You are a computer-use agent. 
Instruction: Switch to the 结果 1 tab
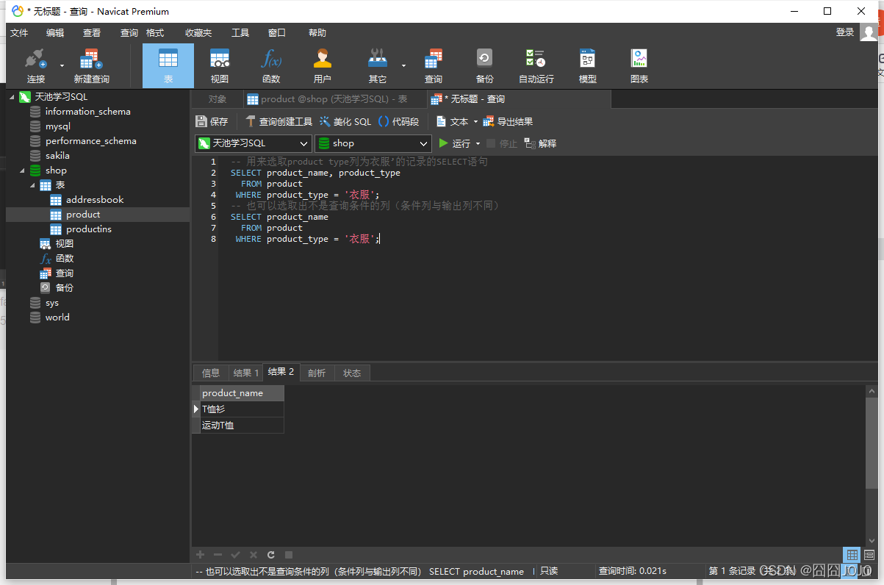tap(245, 373)
